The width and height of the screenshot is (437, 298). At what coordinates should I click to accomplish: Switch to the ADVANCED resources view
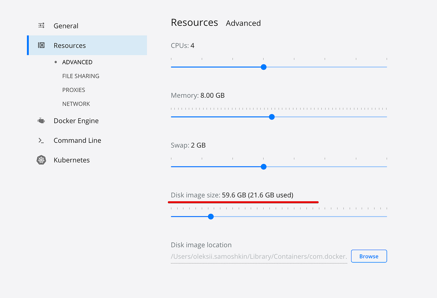(x=77, y=62)
